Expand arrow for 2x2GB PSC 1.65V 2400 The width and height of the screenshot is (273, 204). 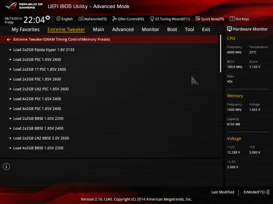tap(10, 59)
